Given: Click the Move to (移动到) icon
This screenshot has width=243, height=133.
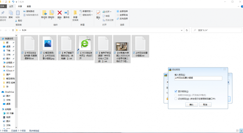Looking at the screenshot, I should 44,13.
